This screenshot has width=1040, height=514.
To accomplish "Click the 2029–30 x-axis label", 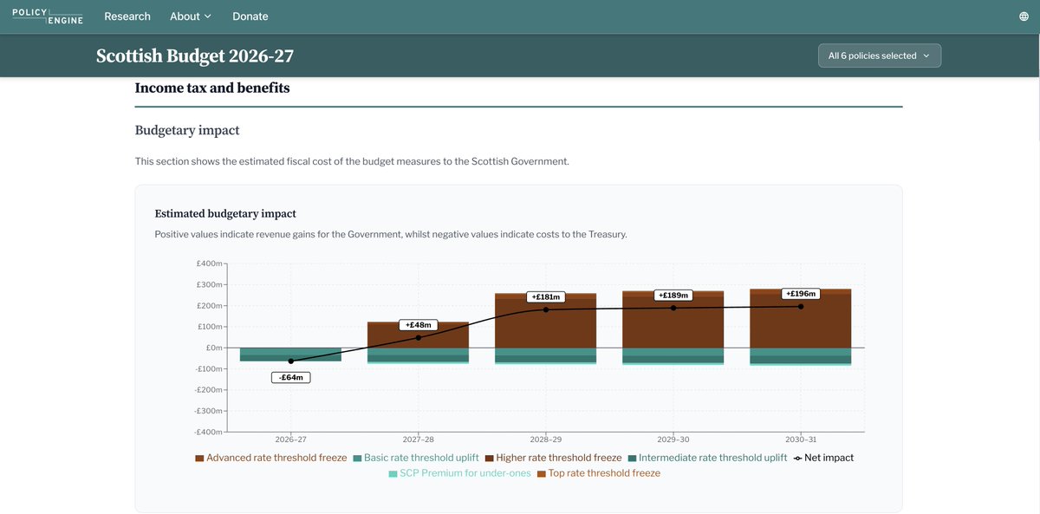I will [673, 439].
